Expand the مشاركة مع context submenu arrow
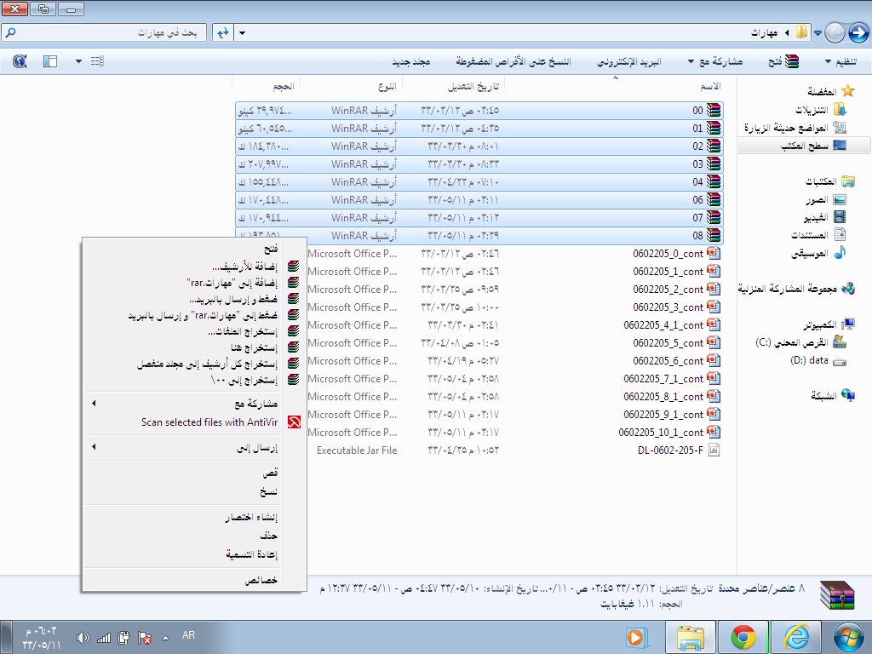The image size is (872, 654). (x=94, y=403)
